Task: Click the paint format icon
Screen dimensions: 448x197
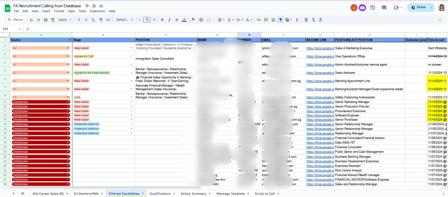Action: (x=53, y=20)
